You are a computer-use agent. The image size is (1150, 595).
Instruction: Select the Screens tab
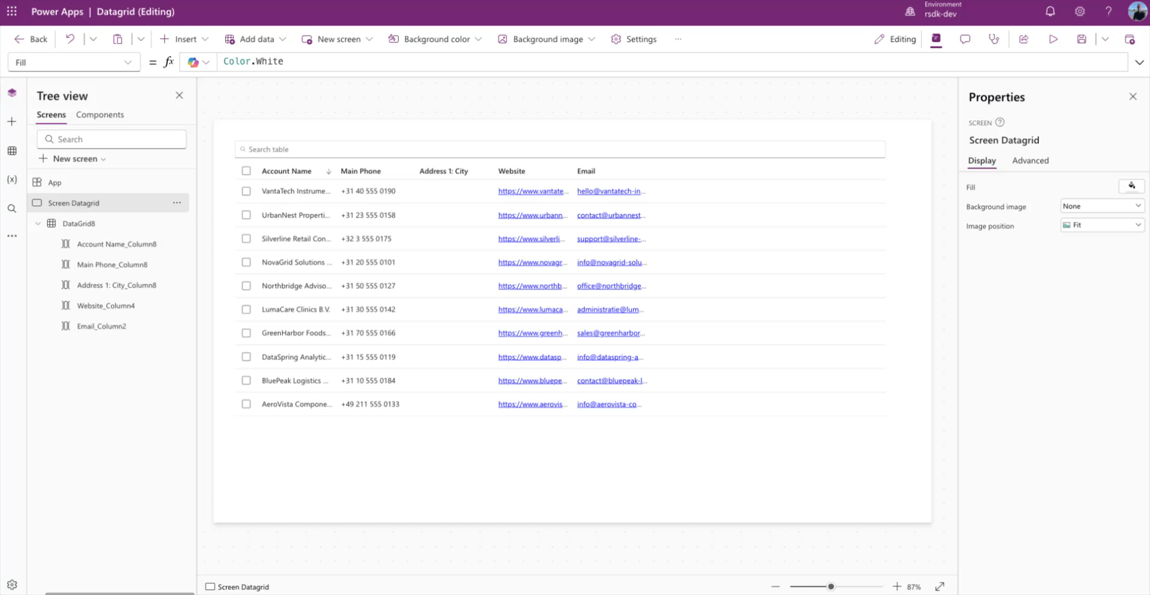(x=51, y=115)
